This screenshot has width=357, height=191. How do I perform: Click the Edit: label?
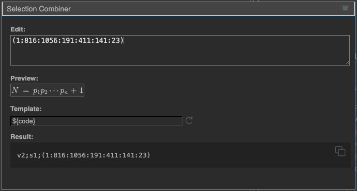tap(18, 29)
